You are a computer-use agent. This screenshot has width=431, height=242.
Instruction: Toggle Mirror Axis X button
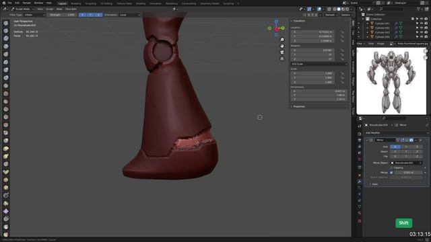[395, 147]
